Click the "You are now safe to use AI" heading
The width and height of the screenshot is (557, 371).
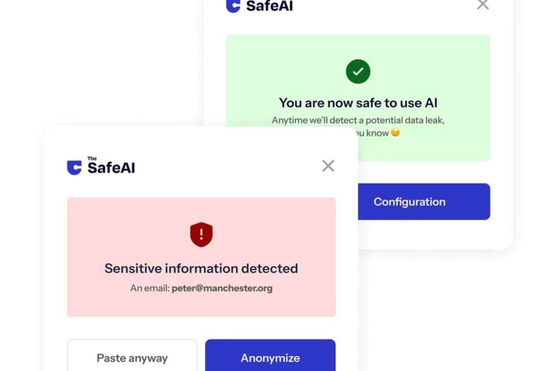(358, 103)
